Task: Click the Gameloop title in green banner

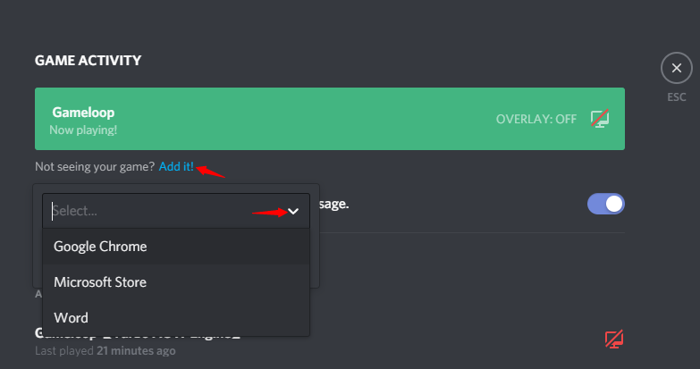Action: (x=83, y=113)
